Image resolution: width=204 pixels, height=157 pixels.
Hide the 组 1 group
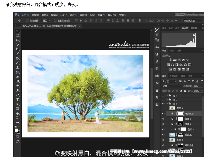click(163, 104)
